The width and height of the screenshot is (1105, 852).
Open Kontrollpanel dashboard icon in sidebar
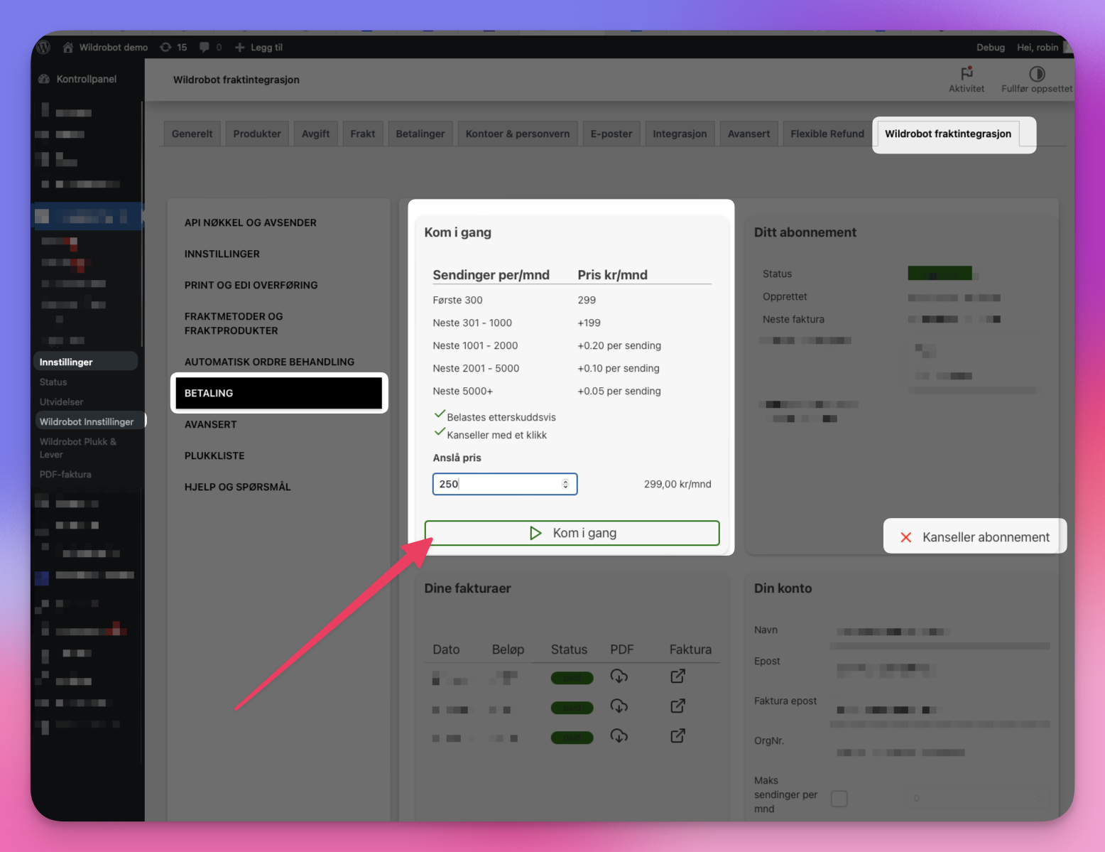click(x=44, y=79)
